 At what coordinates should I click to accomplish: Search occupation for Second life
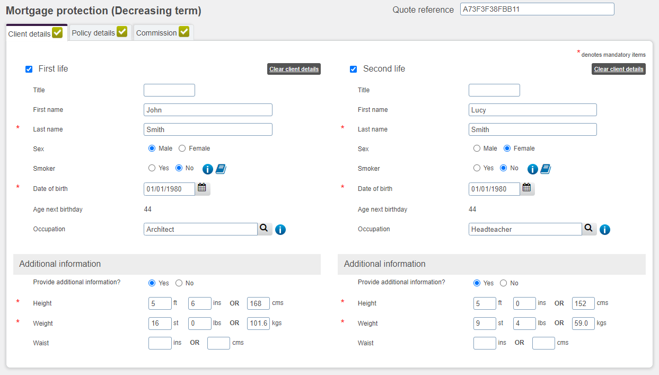point(588,229)
